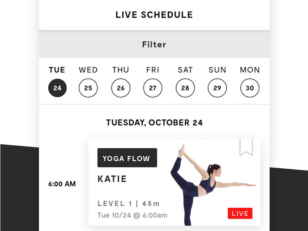
Task: Open the SUN day tab
Action: [217, 70]
